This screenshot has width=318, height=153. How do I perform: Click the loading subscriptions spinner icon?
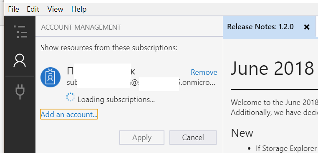coord(71,97)
